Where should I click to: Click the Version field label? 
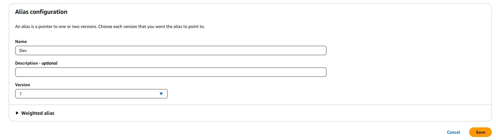tap(23, 85)
